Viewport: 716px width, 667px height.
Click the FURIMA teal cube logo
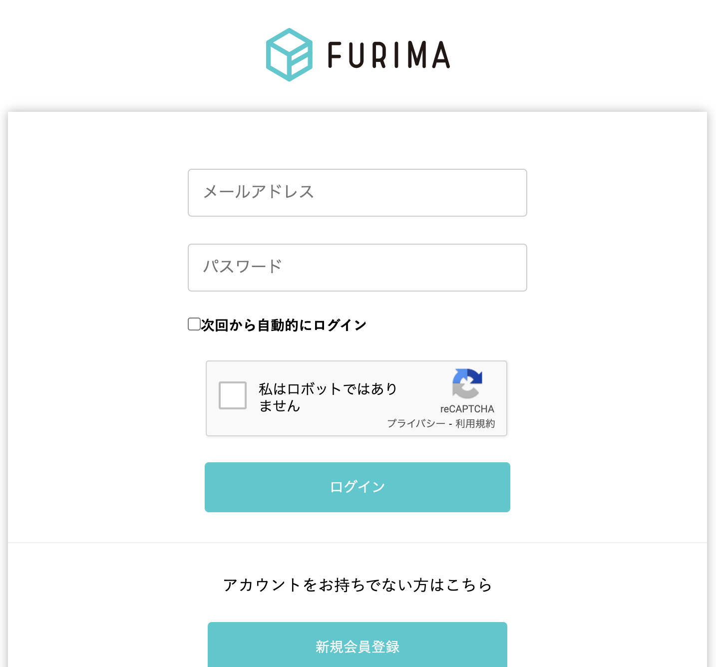tap(290, 55)
